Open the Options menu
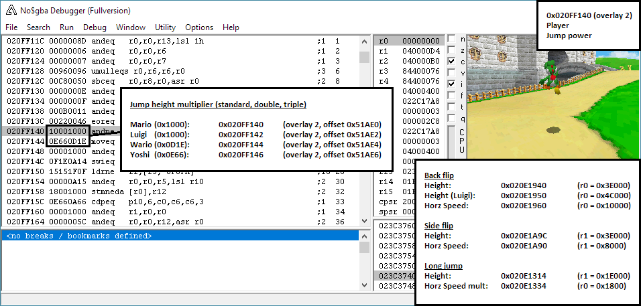 point(199,27)
